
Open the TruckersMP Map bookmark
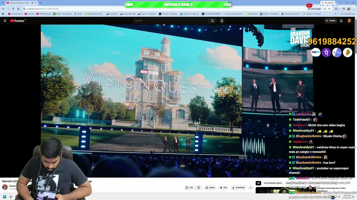coord(128,14)
